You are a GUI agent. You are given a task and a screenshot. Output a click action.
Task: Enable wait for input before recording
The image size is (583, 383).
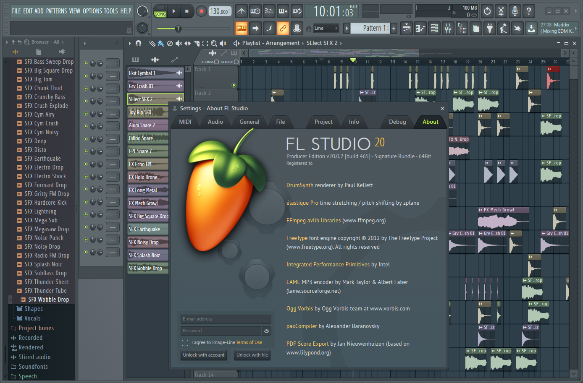coord(255,11)
